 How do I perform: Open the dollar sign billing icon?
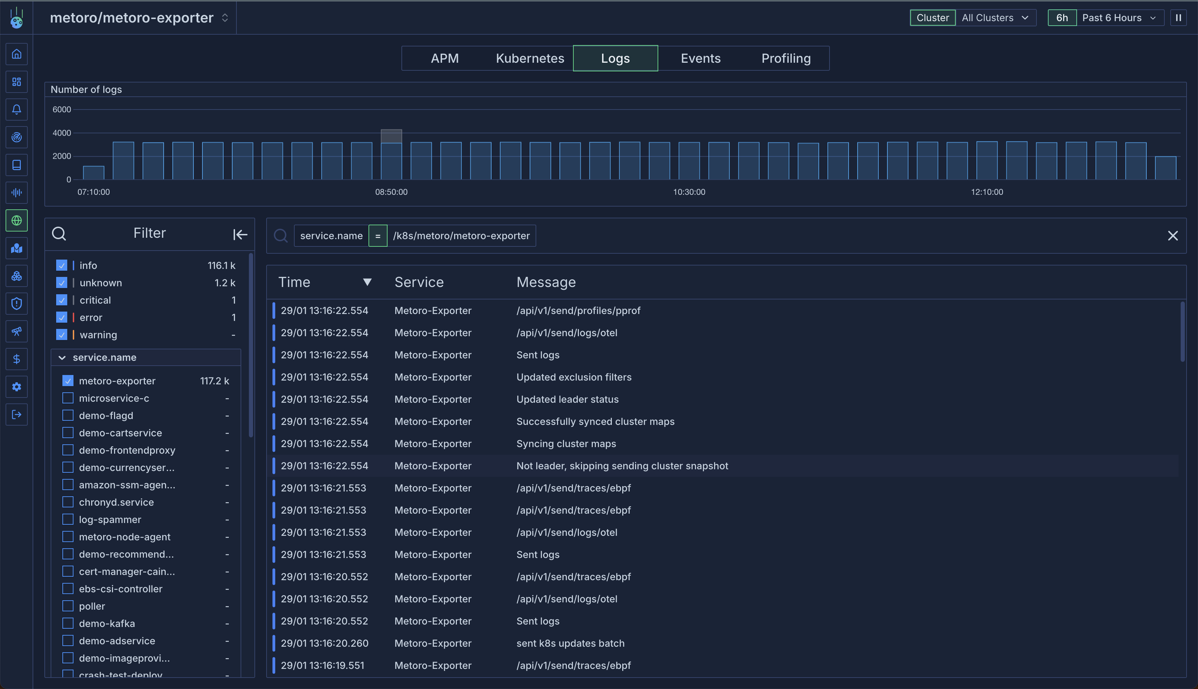17,359
